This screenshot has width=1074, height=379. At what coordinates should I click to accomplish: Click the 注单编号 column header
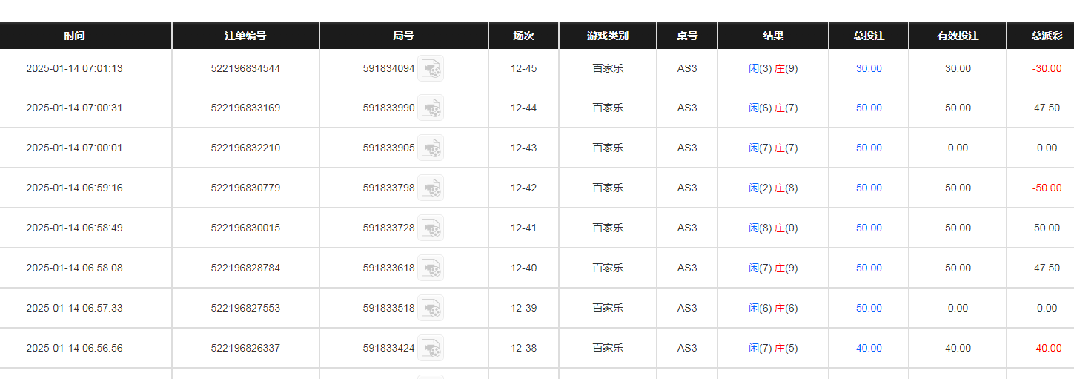245,36
